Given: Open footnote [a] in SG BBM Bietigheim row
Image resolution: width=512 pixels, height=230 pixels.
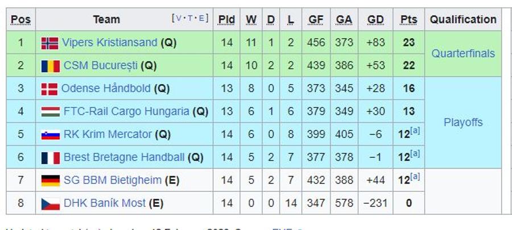Looking at the screenshot, I should [415, 177].
